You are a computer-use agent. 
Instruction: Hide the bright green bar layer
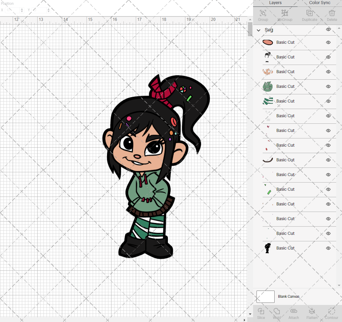328,189
